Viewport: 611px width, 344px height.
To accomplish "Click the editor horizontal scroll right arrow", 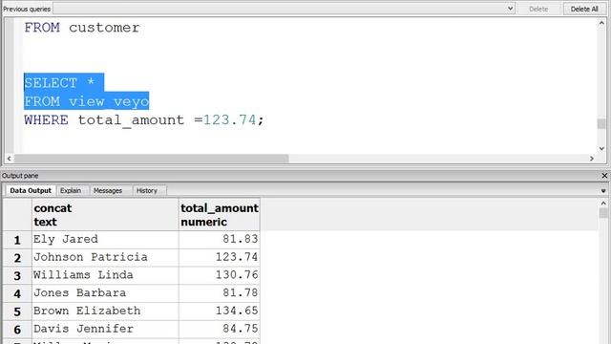I will coord(592,159).
